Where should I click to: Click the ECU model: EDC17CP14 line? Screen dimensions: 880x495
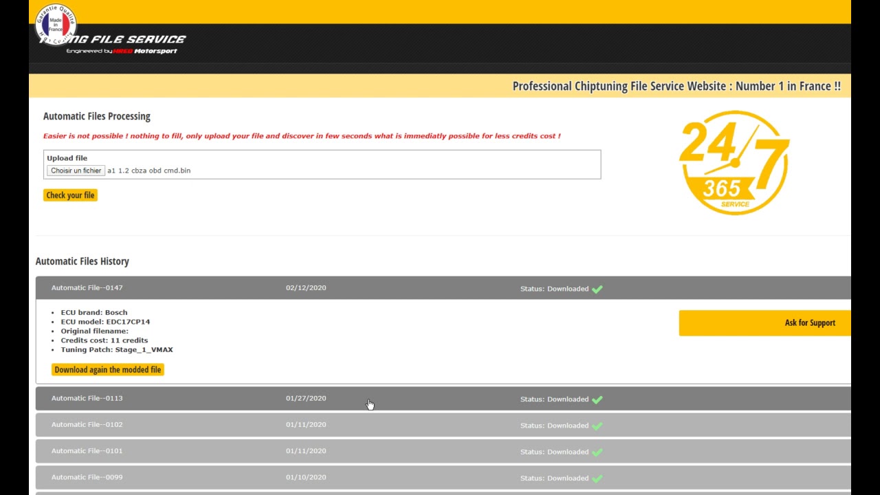tap(105, 322)
